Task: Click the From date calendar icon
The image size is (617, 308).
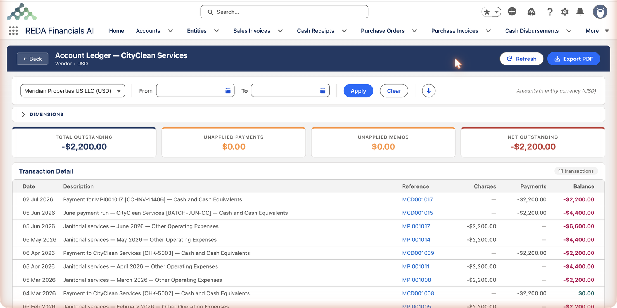Action: coord(228,91)
